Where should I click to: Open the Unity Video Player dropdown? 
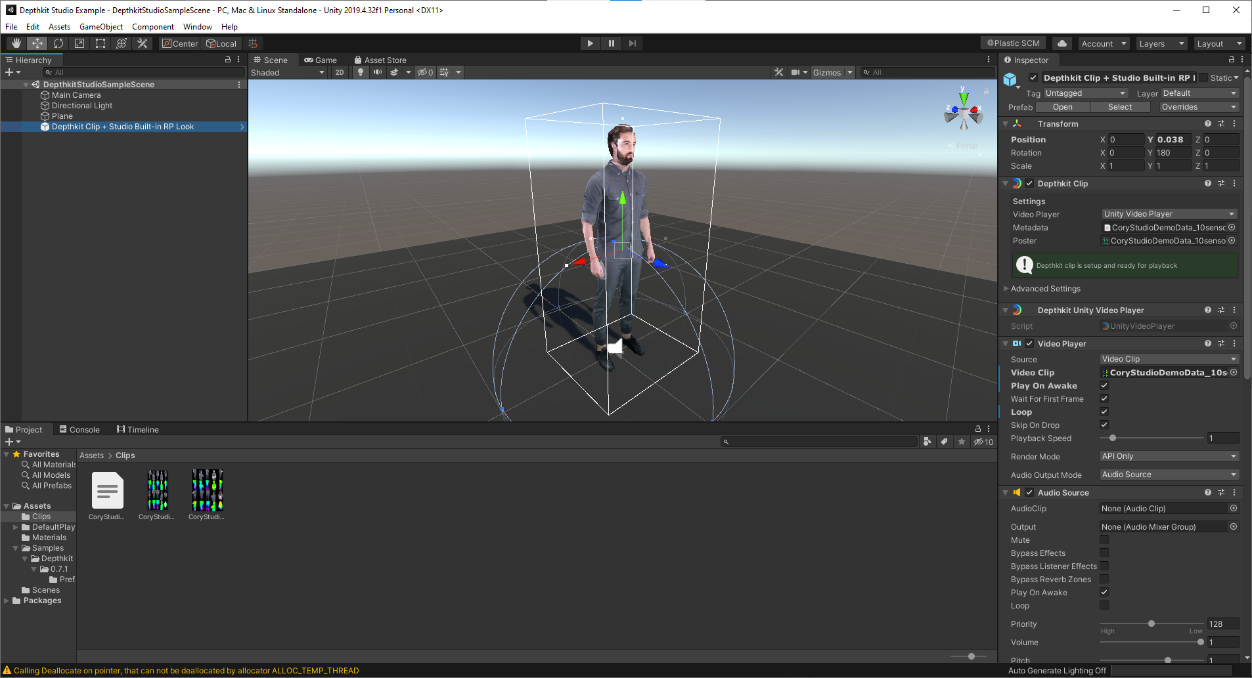[x=1169, y=214]
